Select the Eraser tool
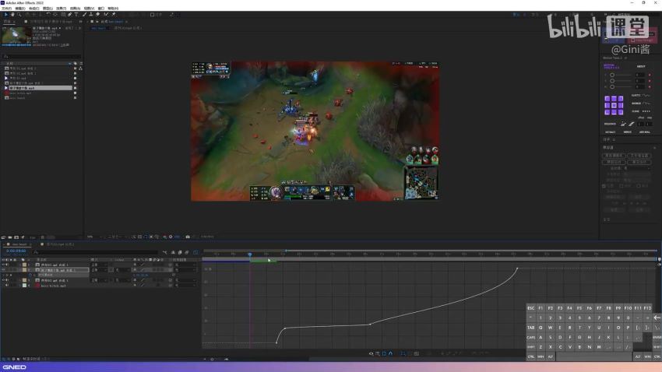The image size is (662, 372). tap(98, 14)
